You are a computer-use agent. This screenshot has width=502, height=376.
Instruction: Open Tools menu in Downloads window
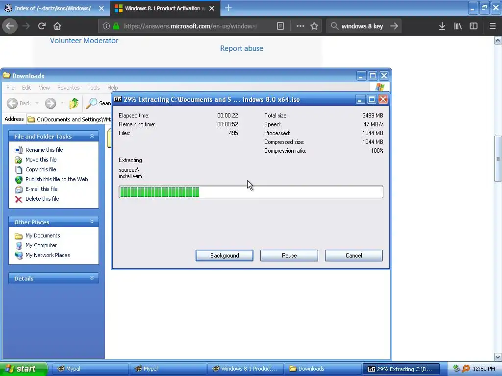pos(94,88)
